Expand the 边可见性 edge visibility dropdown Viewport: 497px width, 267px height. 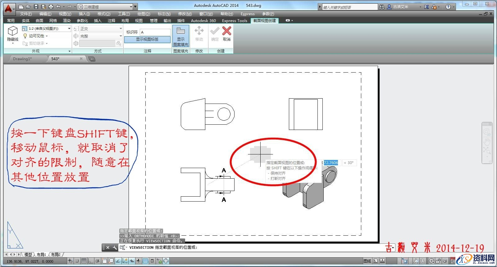(x=38, y=36)
